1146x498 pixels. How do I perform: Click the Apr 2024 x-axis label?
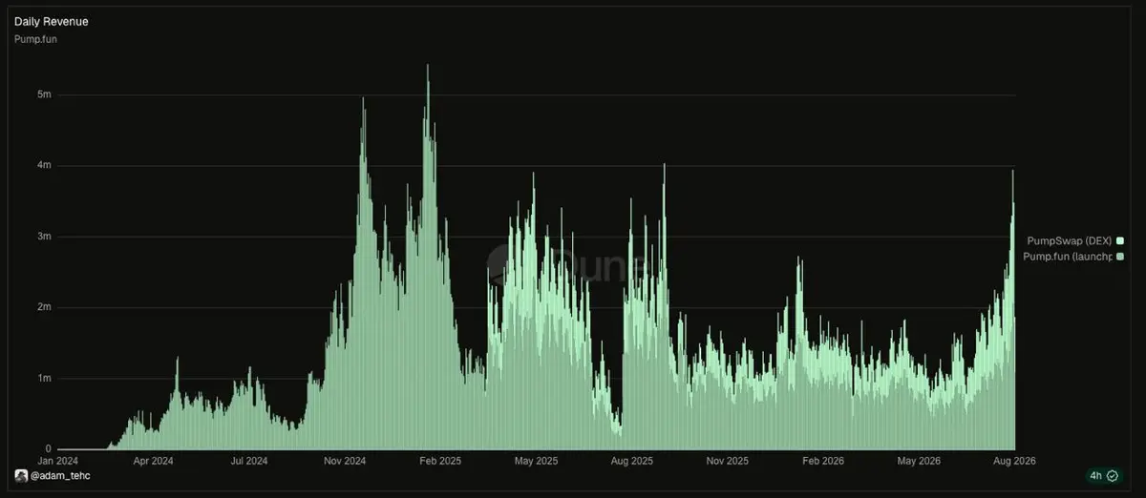pos(153,461)
